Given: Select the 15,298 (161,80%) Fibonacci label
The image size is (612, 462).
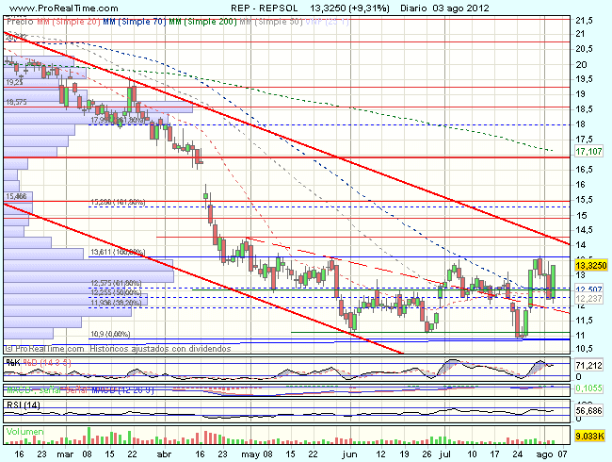Looking at the screenshot, I should tap(118, 202).
